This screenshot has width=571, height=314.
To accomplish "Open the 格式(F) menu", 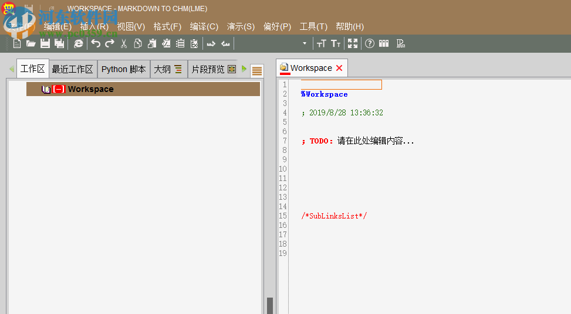I will click(167, 26).
